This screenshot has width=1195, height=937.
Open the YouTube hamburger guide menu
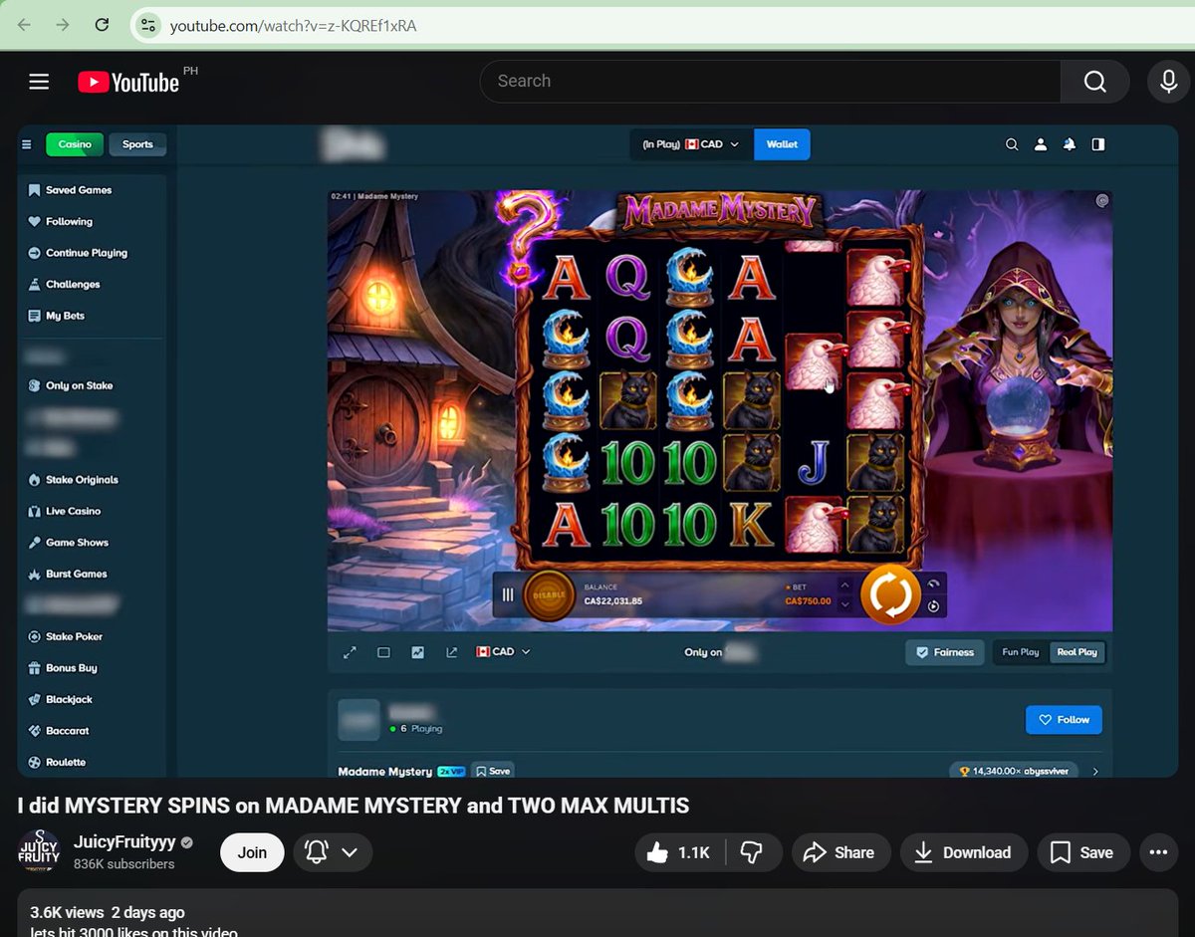pos(39,82)
